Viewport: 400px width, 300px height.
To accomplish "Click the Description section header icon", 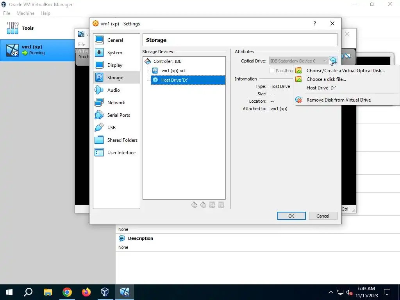I will [x=122, y=238].
